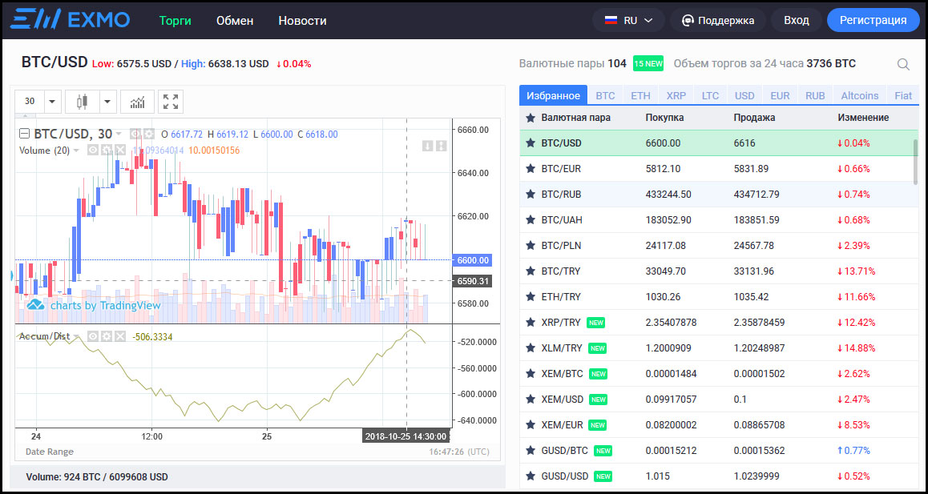Switch to the Altcoins tab
928x494 pixels.
click(859, 95)
